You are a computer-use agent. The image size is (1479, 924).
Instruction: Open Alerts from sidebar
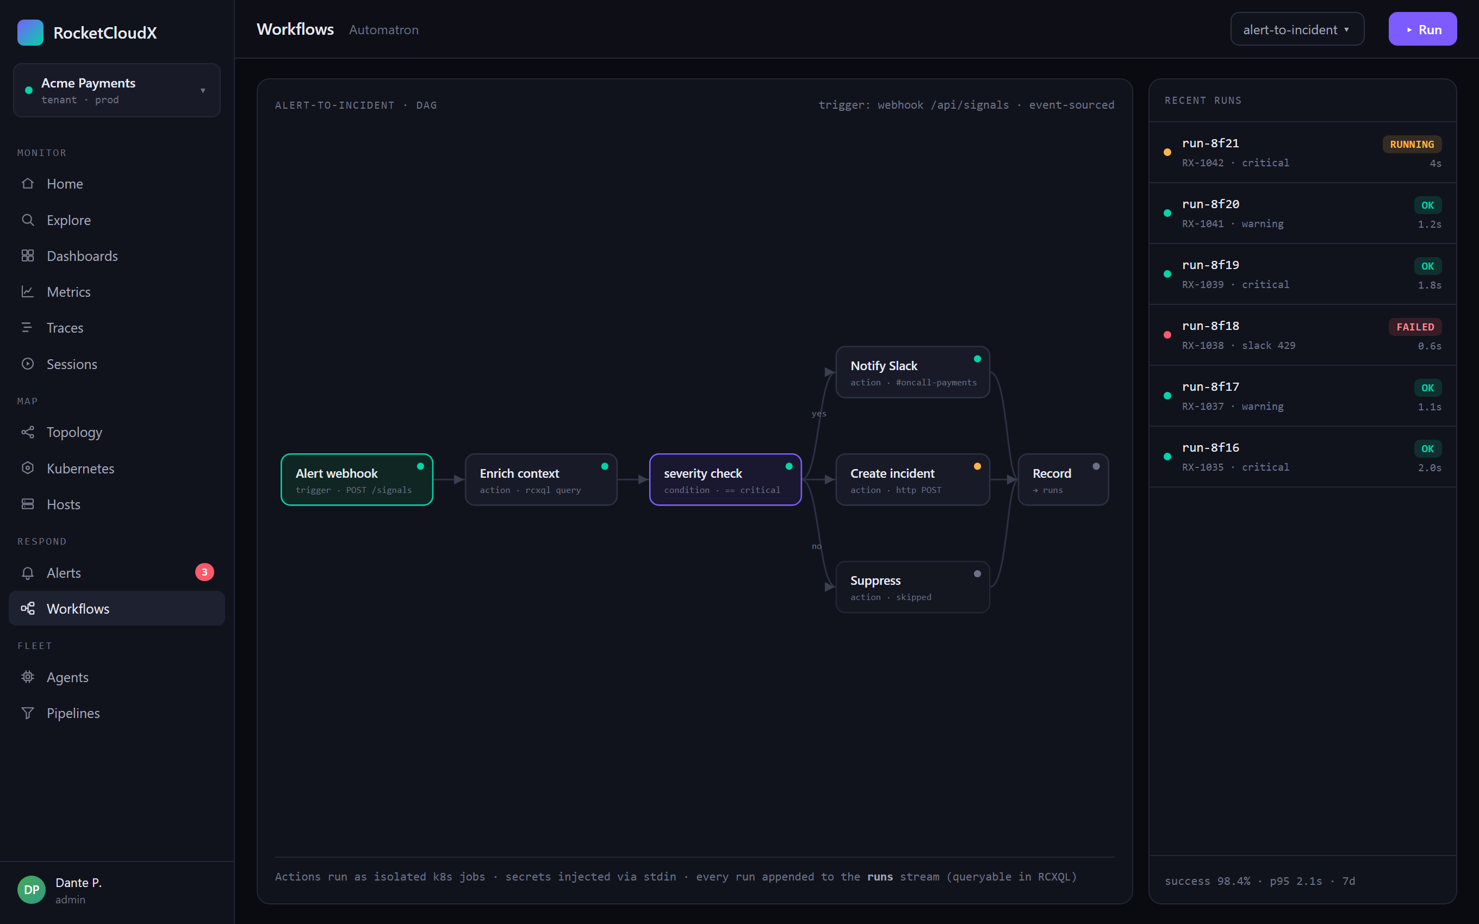tap(117, 573)
